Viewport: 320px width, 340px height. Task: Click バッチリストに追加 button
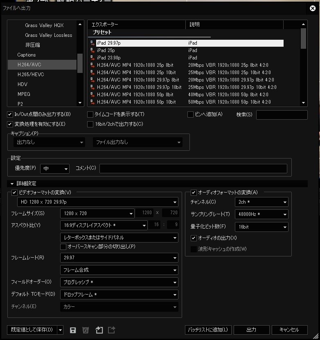[x=208, y=330]
